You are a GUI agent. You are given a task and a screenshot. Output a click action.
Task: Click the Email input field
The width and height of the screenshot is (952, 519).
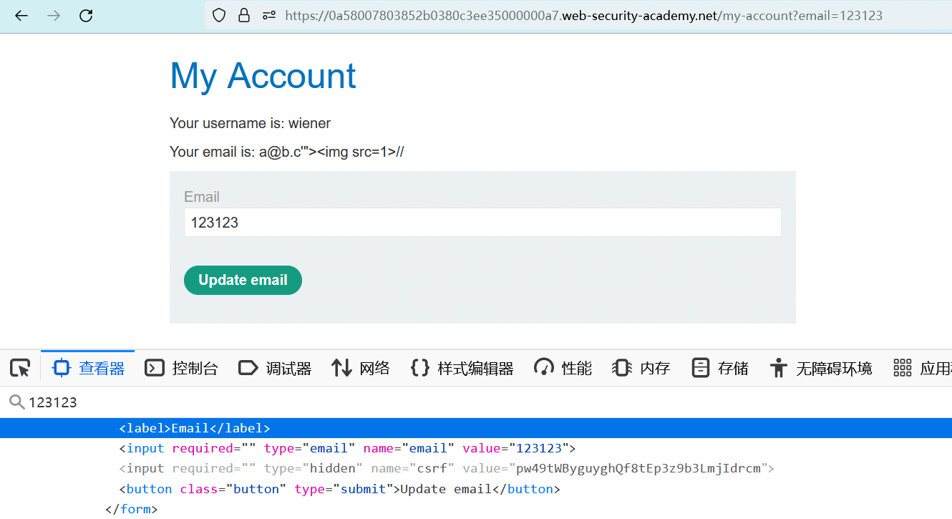pos(482,223)
